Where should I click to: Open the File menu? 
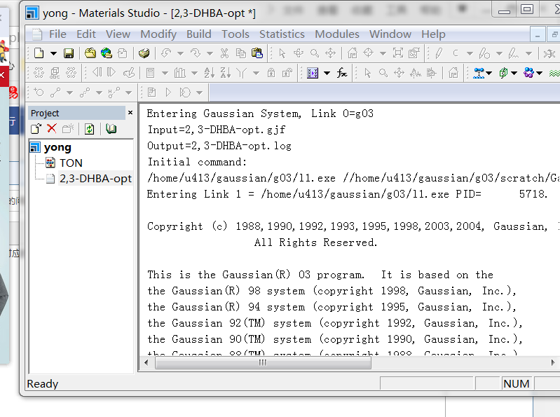(57, 34)
